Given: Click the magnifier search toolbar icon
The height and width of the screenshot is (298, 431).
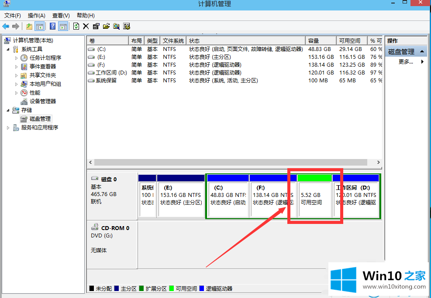Looking at the screenshot, I should (x=116, y=26).
